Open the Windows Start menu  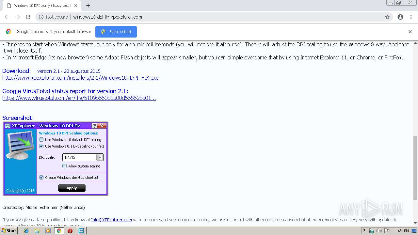pyautogui.click(x=9, y=231)
